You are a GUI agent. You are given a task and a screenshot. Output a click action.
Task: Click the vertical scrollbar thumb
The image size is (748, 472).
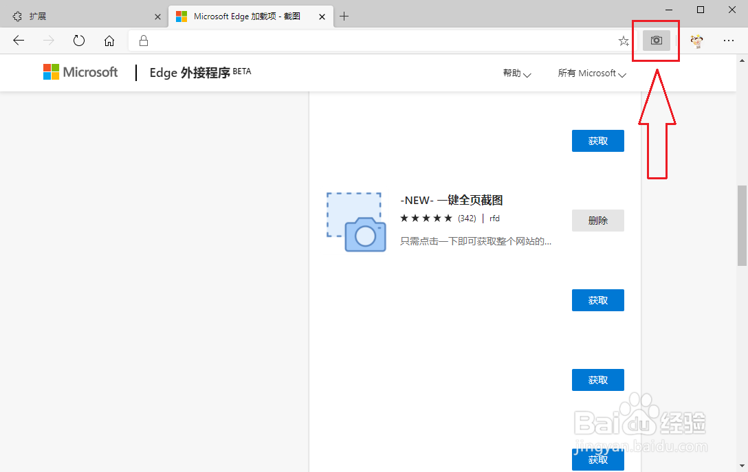click(x=742, y=225)
